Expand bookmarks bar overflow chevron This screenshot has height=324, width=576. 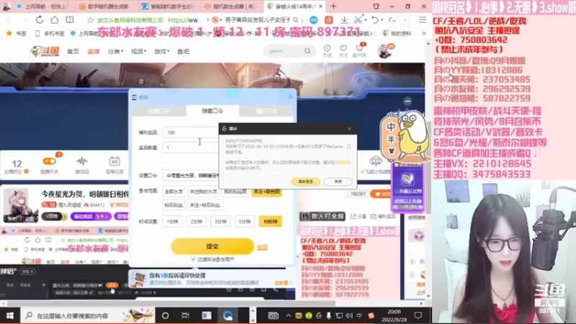[x=423, y=33]
